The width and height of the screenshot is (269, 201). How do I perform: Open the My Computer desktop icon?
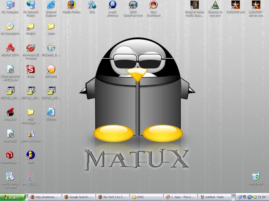[10, 7]
